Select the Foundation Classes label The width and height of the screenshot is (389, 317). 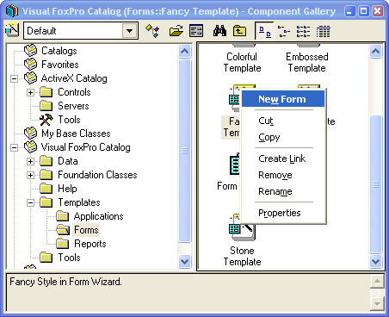97,175
